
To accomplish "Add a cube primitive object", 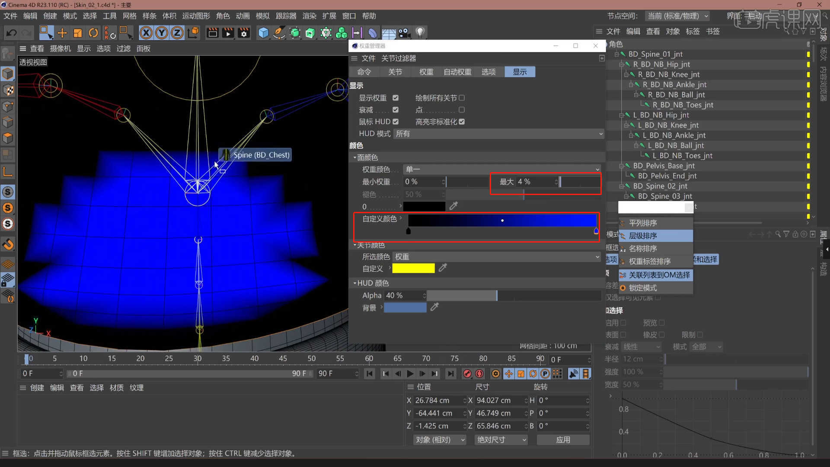I will point(263,33).
